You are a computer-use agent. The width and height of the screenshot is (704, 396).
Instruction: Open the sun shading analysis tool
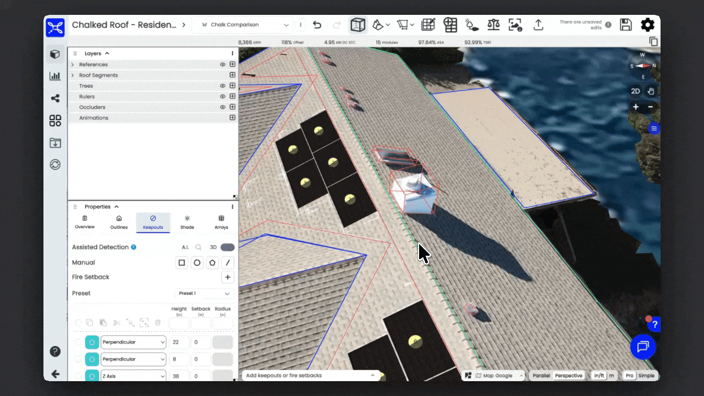click(x=471, y=25)
